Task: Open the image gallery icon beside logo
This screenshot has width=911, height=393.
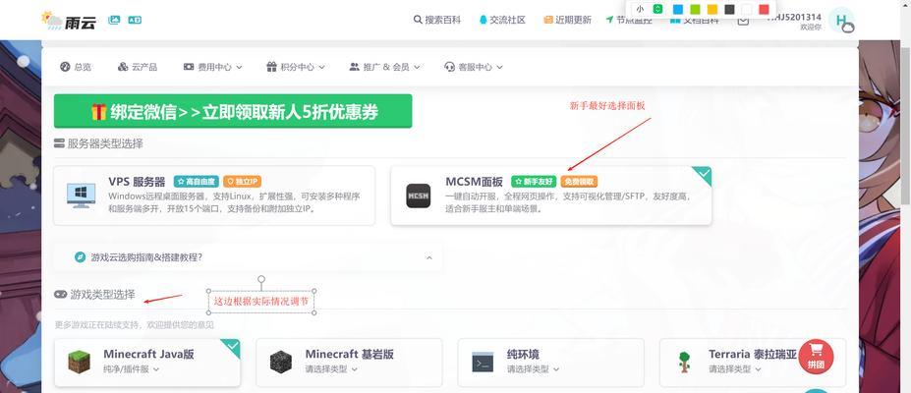Action: click(x=114, y=20)
